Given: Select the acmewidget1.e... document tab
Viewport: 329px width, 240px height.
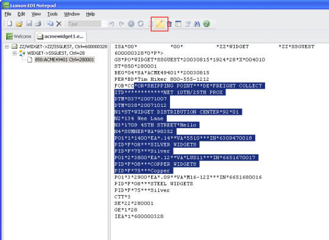Looking at the screenshot, I should (x=60, y=36).
